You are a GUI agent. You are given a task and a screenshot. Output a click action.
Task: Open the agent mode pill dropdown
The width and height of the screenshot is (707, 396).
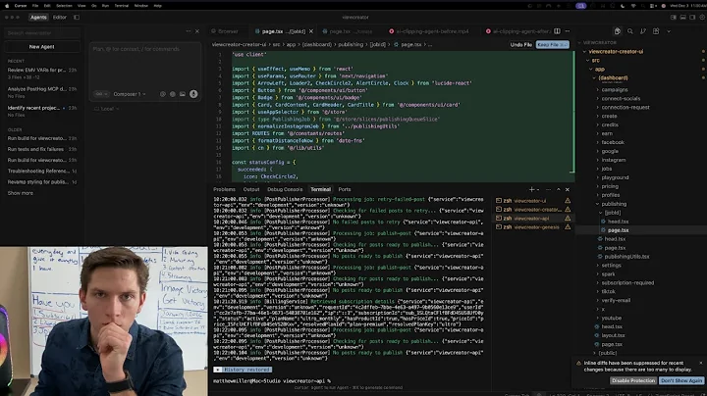100,94
